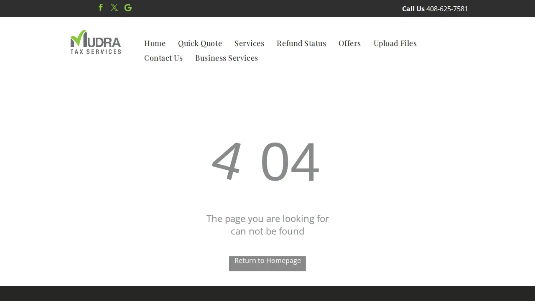Open Business Services in the menu

(227, 58)
